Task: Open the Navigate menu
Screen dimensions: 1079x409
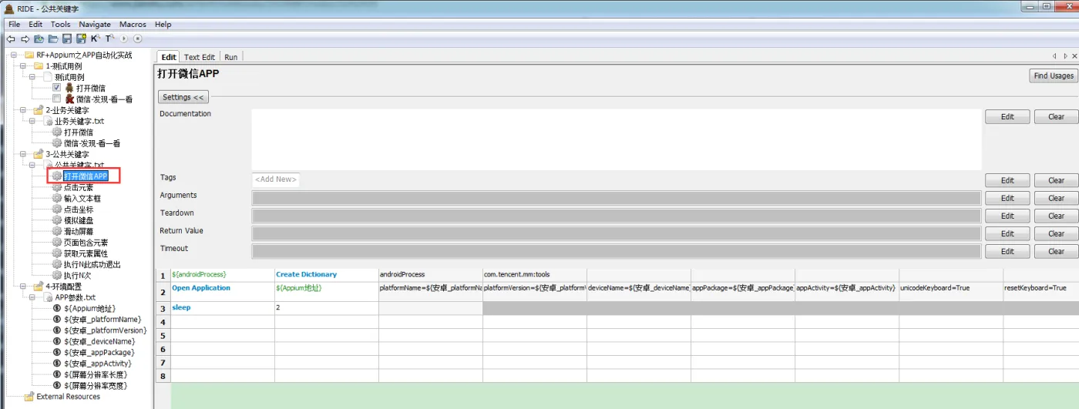Action: [95, 25]
